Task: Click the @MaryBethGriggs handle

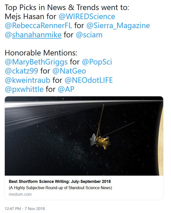Action: (x=36, y=62)
